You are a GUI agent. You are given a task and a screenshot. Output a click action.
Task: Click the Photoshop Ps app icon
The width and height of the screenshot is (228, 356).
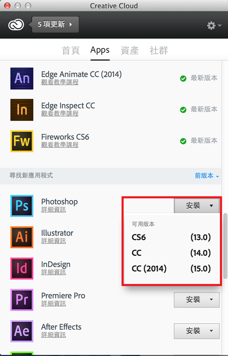pyautogui.click(x=22, y=206)
